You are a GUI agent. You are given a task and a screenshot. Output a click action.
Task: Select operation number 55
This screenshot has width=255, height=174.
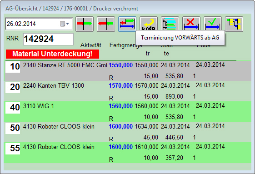tap(13, 149)
